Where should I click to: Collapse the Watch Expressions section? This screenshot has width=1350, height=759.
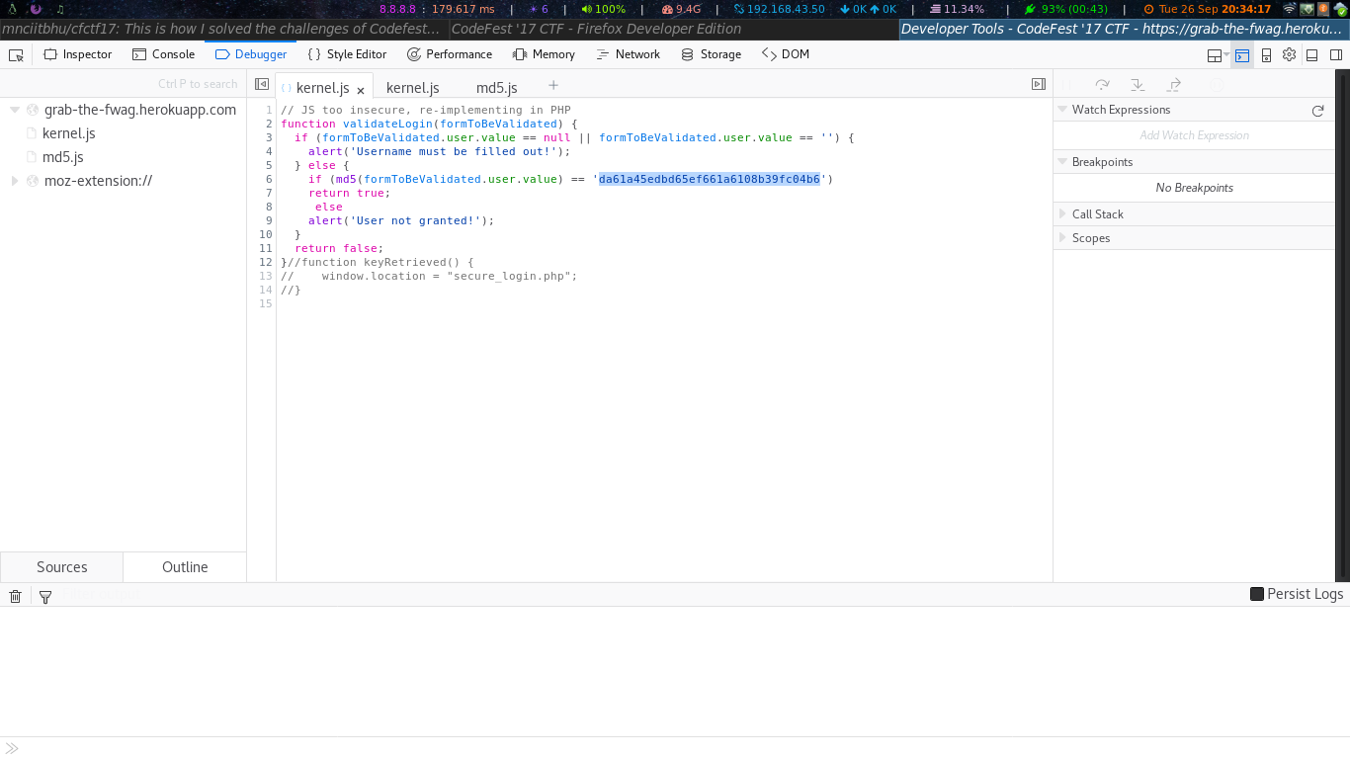pos(1062,110)
